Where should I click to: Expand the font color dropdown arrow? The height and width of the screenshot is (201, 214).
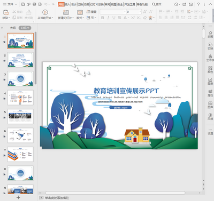[x=128, y=18]
